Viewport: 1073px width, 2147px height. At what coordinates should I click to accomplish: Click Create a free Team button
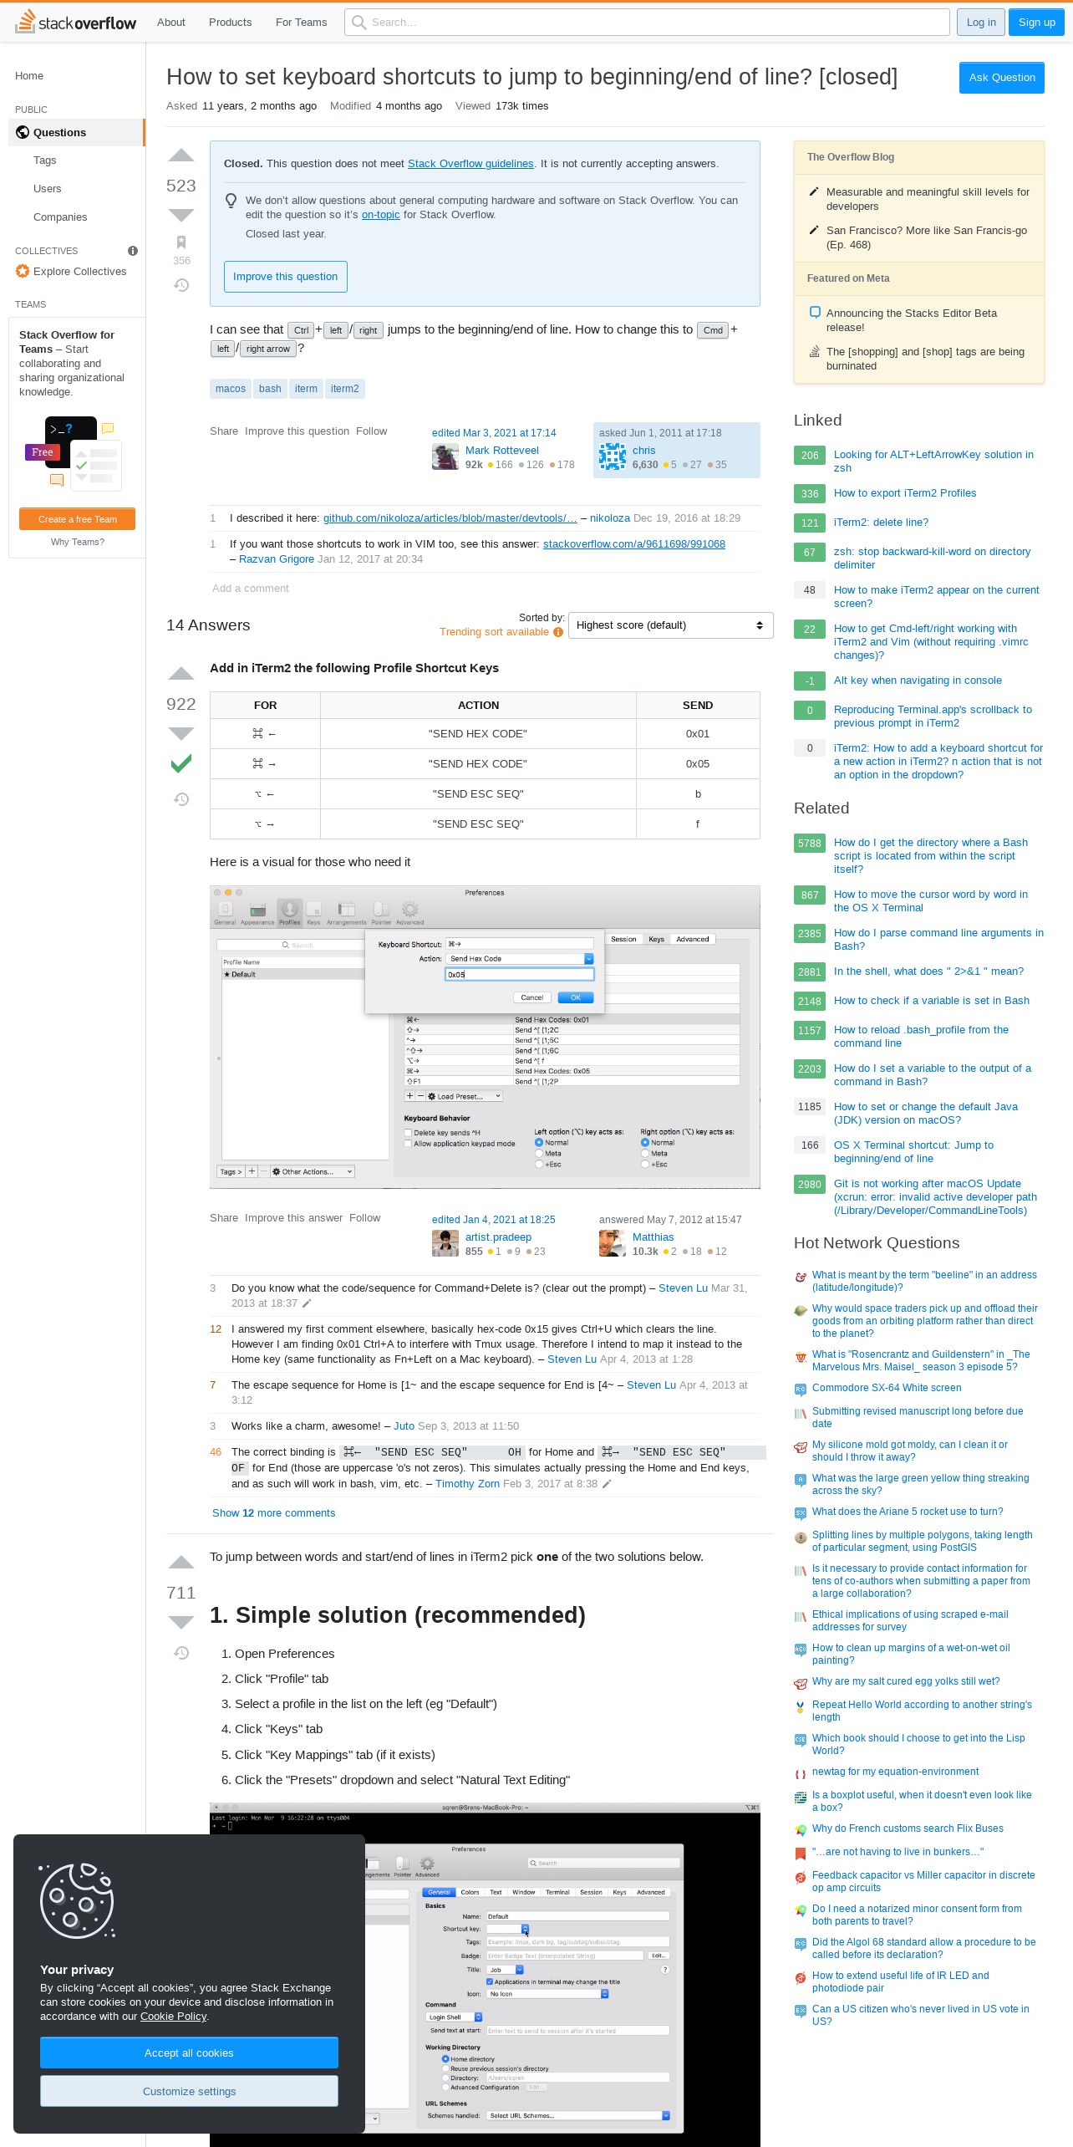77,519
